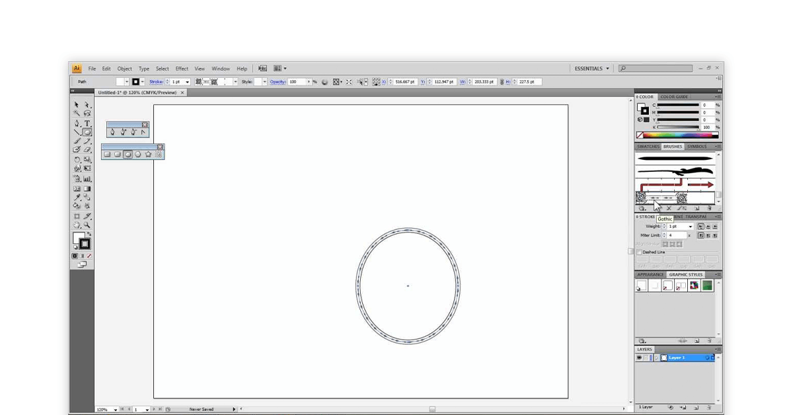Screen dimensions: 793x415
Task: Select the Magic Wand tool
Action: 76,113
